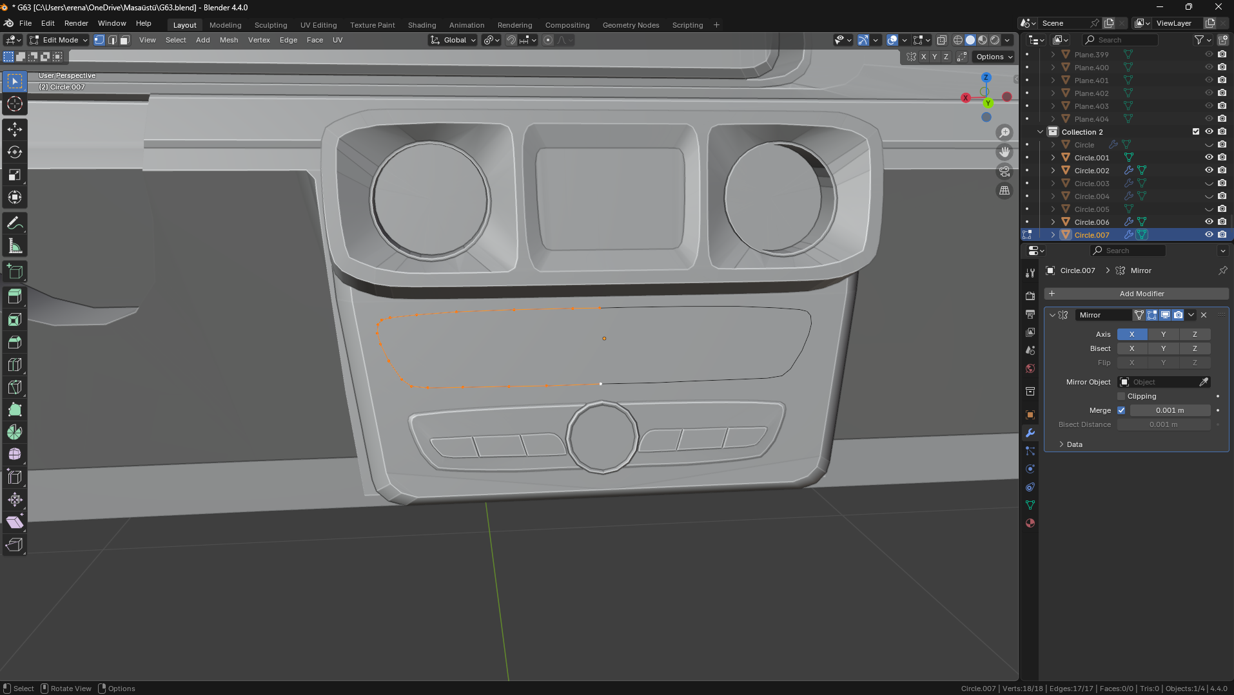Switch perspective/orthographic view icon
Screen dimensions: 1234x695
(1004, 191)
